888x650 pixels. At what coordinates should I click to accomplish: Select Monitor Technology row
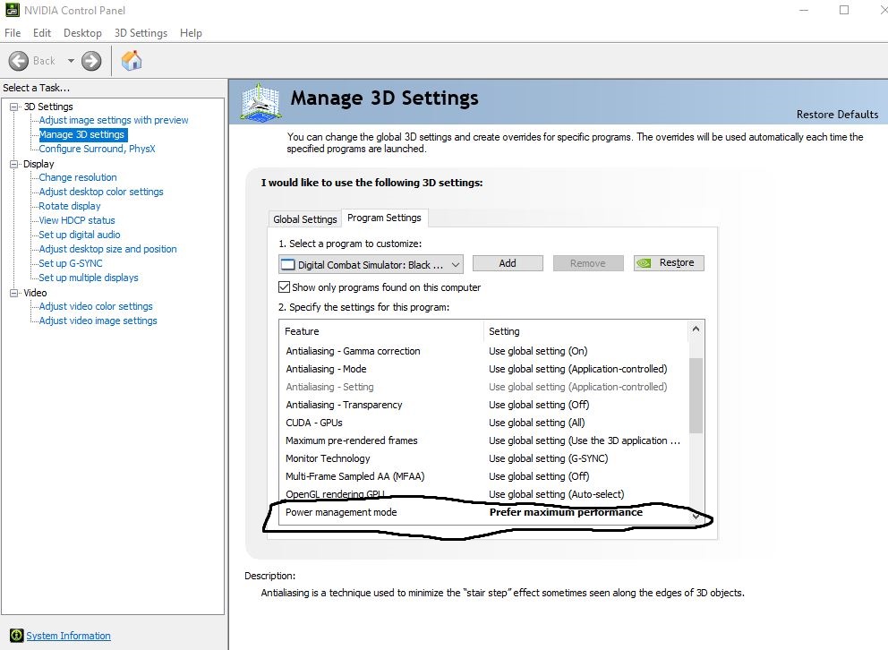(x=484, y=458)
